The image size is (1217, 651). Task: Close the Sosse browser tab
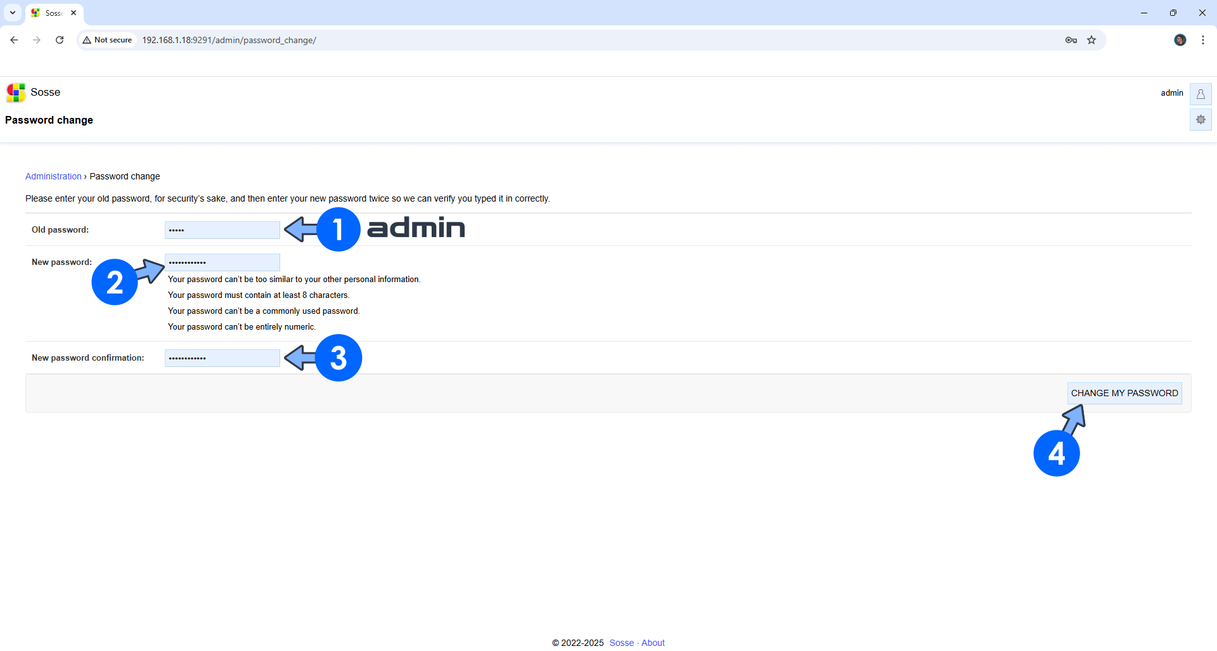click(74, 13)
